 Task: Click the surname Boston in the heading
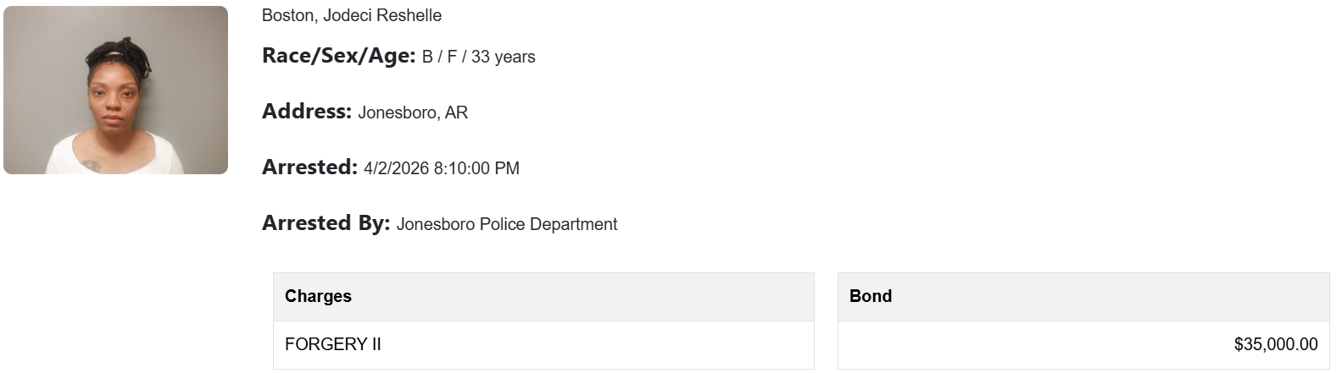[287, 15]
